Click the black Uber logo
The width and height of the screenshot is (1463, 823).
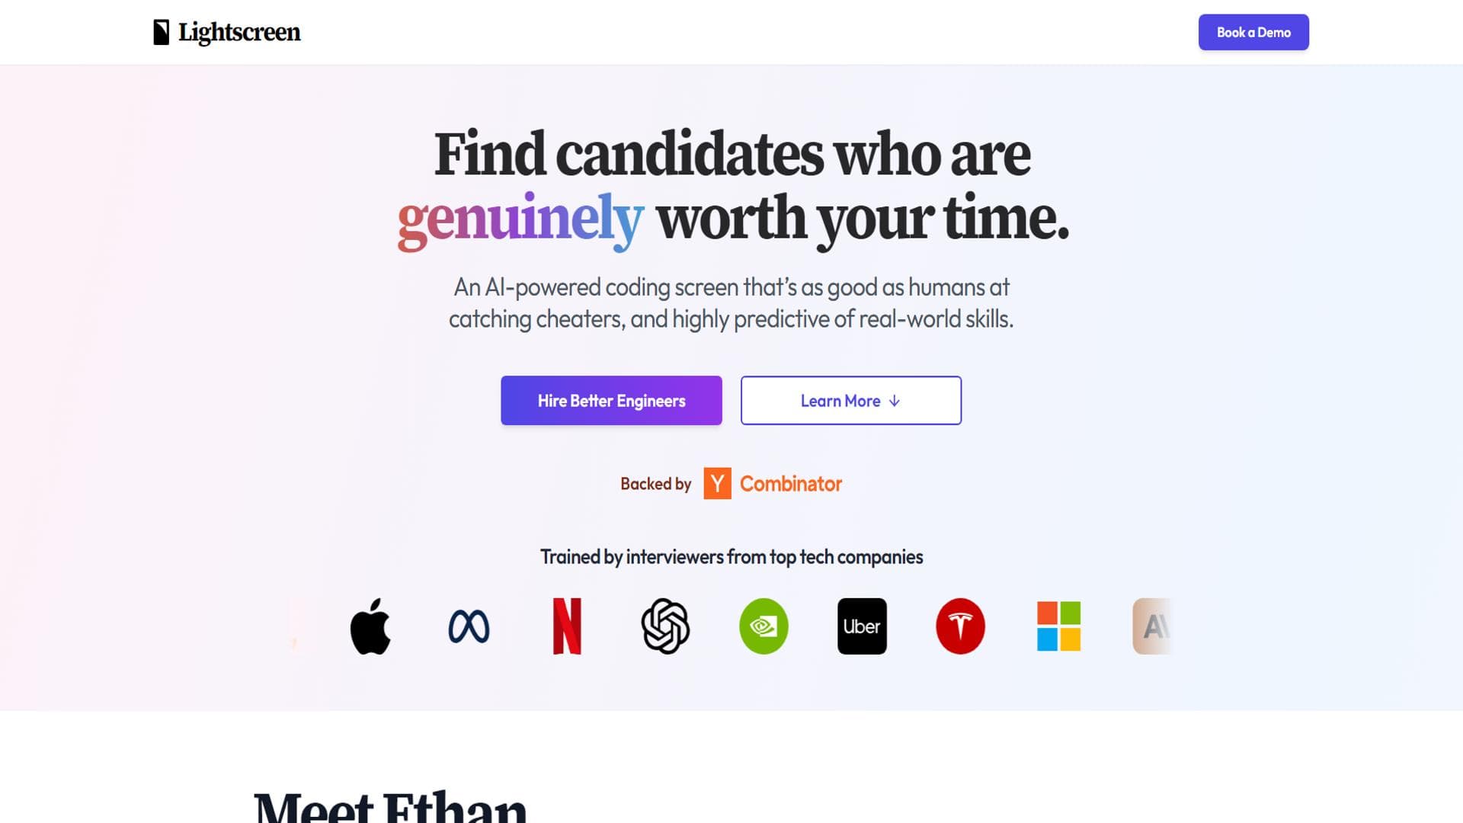(x=862, y=626)
